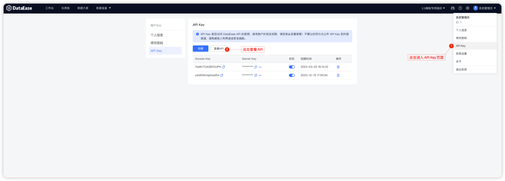Collapse the 系统管理员 account dropdown arrow
This screenshot has height=181, width=505.
tap(495, 8)
